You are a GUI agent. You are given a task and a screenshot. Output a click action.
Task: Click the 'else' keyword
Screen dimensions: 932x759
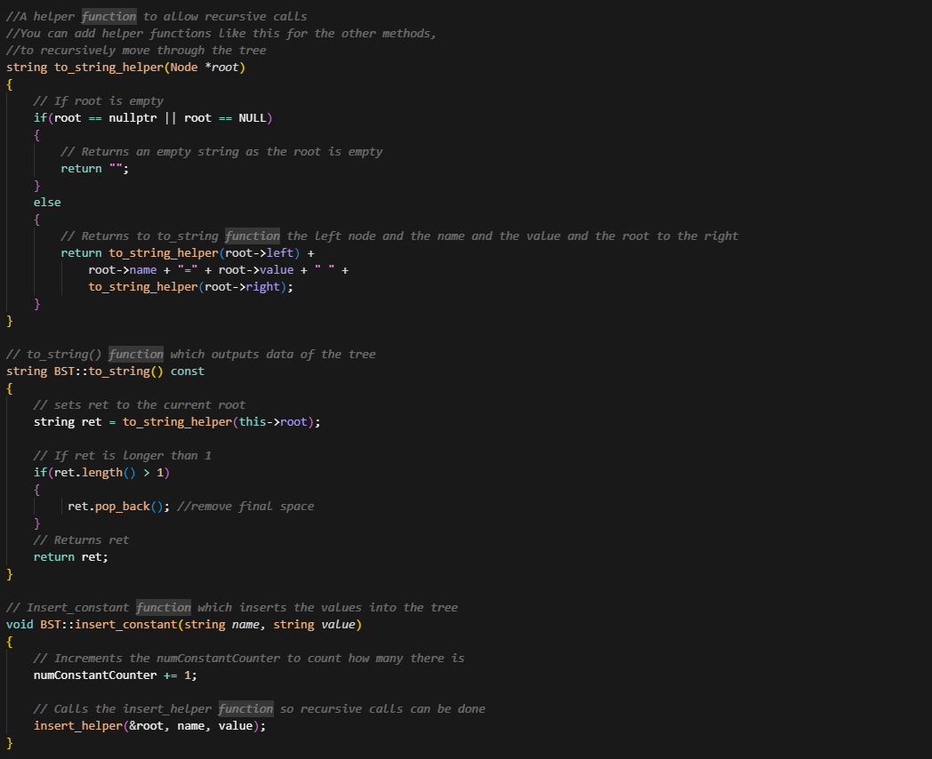(x=47, y=202)
